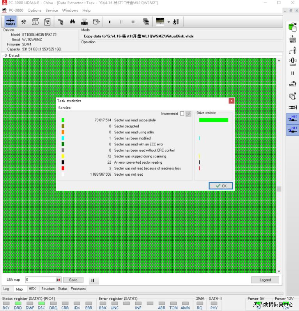The image size is (299, 311).
Task: Click the zero counter icon in sidebar
Action: [292, 61]
